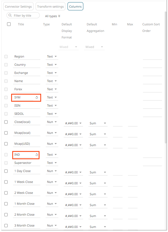Click the vertical scrollbar on the right
This screenshot has height=232, width=168.
tap(166, 76)
